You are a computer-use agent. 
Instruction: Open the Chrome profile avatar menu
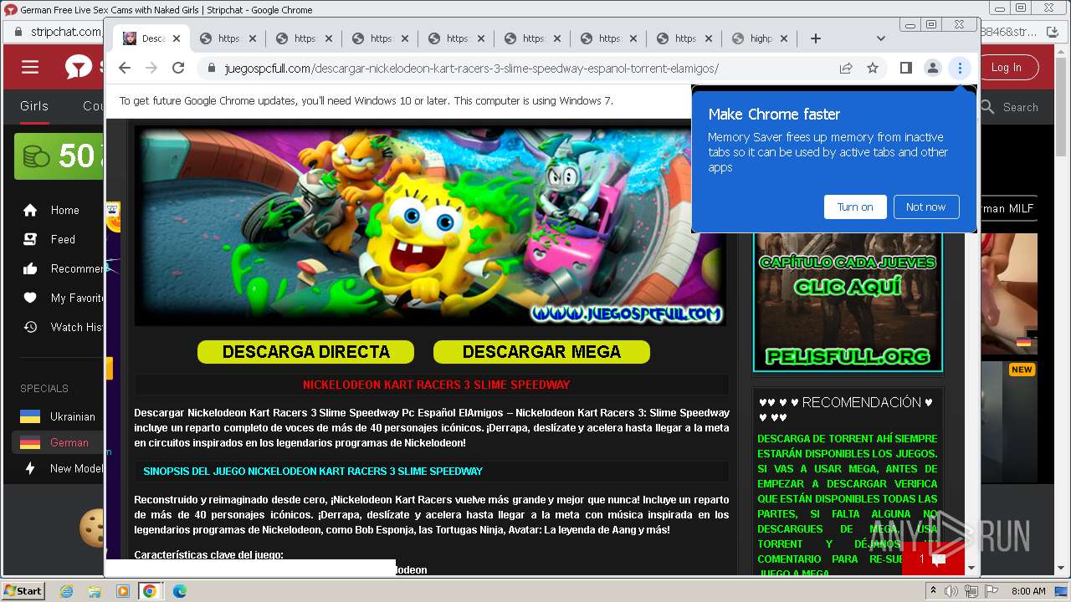pyautogui.click(x=932, y=69)
